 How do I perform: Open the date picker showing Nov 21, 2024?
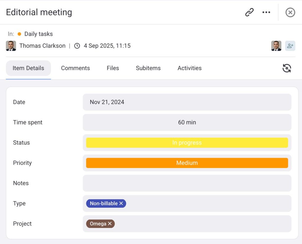pos(187,102)
